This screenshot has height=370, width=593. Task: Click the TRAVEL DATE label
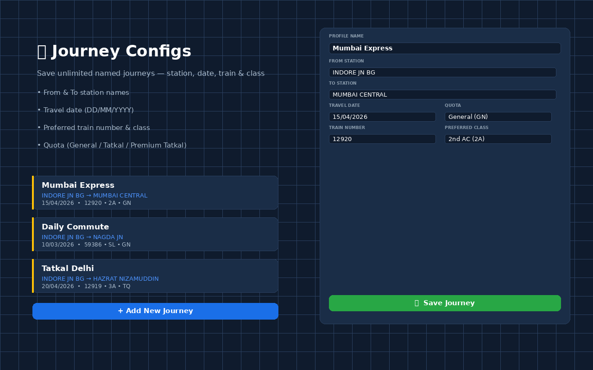tap(344, 105)
